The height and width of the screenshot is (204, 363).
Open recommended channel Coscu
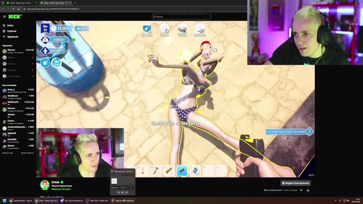coord(18,122)
